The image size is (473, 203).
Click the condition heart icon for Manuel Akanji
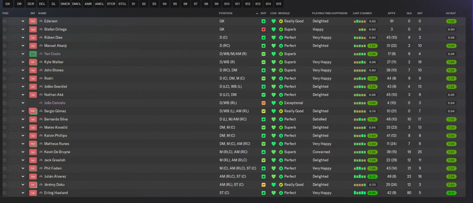pyautogui.click(x=273, y=46)
